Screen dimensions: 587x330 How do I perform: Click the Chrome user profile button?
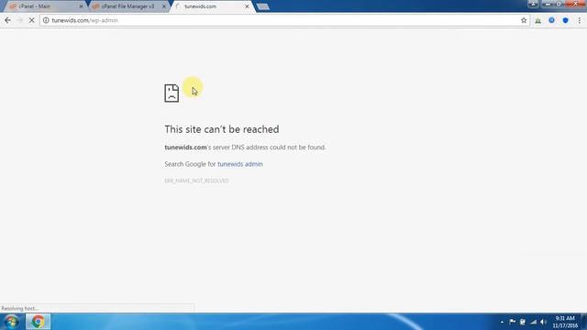click(533, 4)
